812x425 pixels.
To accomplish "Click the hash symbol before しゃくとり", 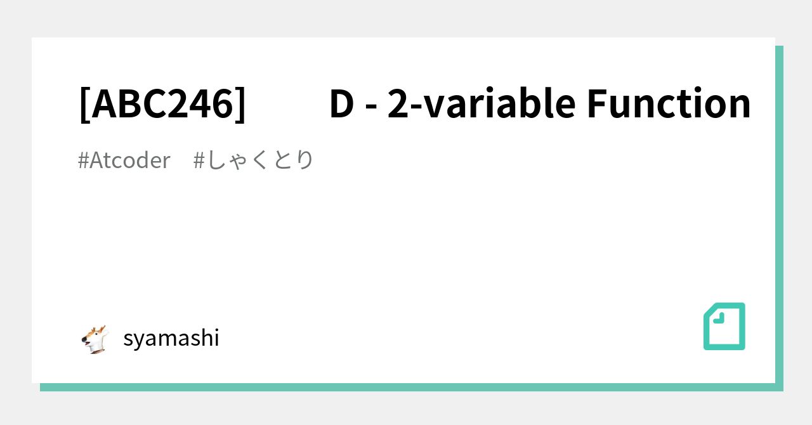I will 199,160.
